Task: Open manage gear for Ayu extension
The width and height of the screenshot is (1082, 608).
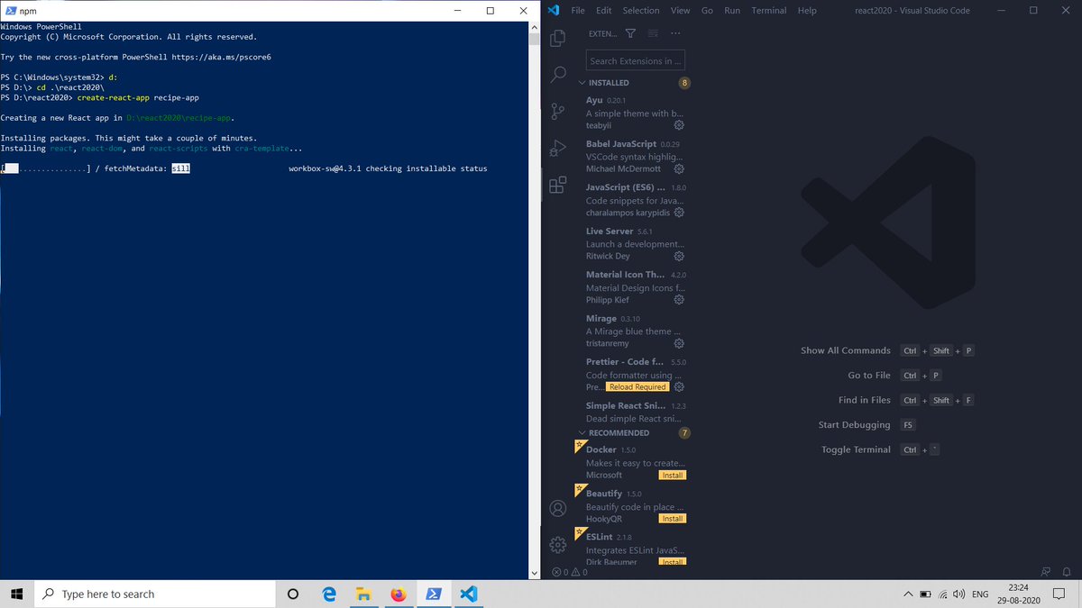Action: click(x=679, y=126)
